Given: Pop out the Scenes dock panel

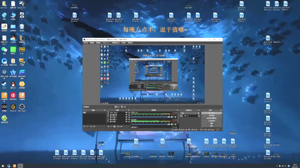Looking at the screenshot, I should [x=105, y=110].
